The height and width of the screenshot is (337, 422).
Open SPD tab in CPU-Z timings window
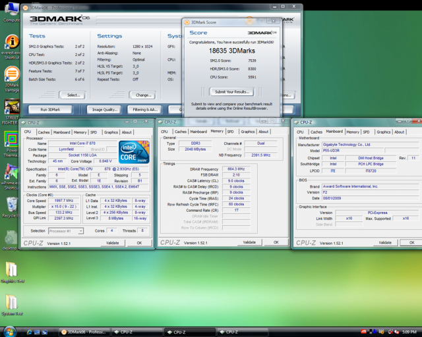tap(231, 132)
